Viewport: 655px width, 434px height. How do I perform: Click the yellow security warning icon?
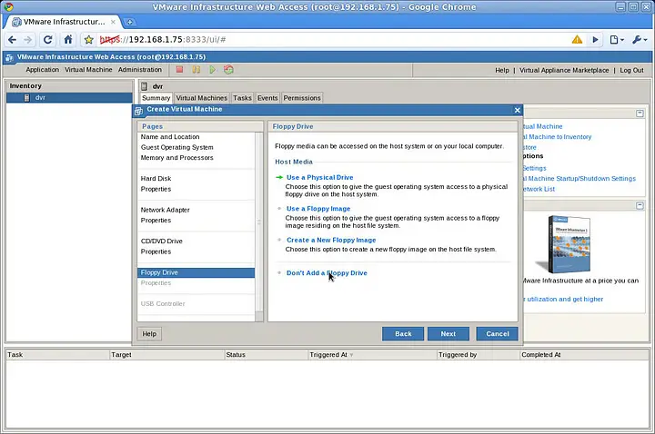click(x=577, y=40)
